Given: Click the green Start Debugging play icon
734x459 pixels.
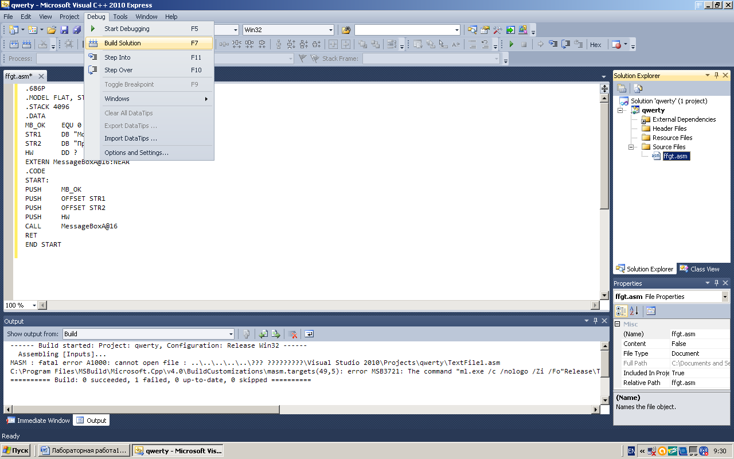Looking at the screenshot, I should point(512,44).
